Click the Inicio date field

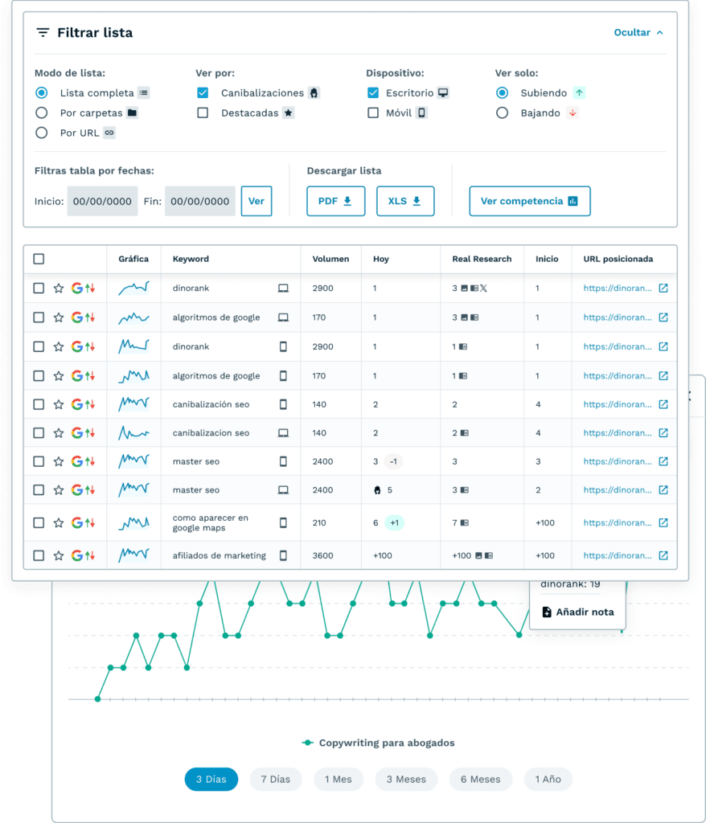pos(102,201)
